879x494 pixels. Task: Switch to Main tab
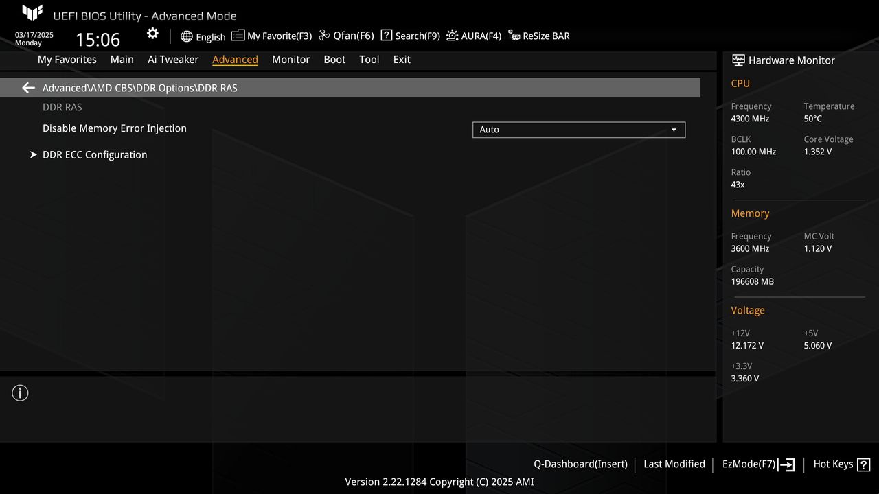pos(122,60)
